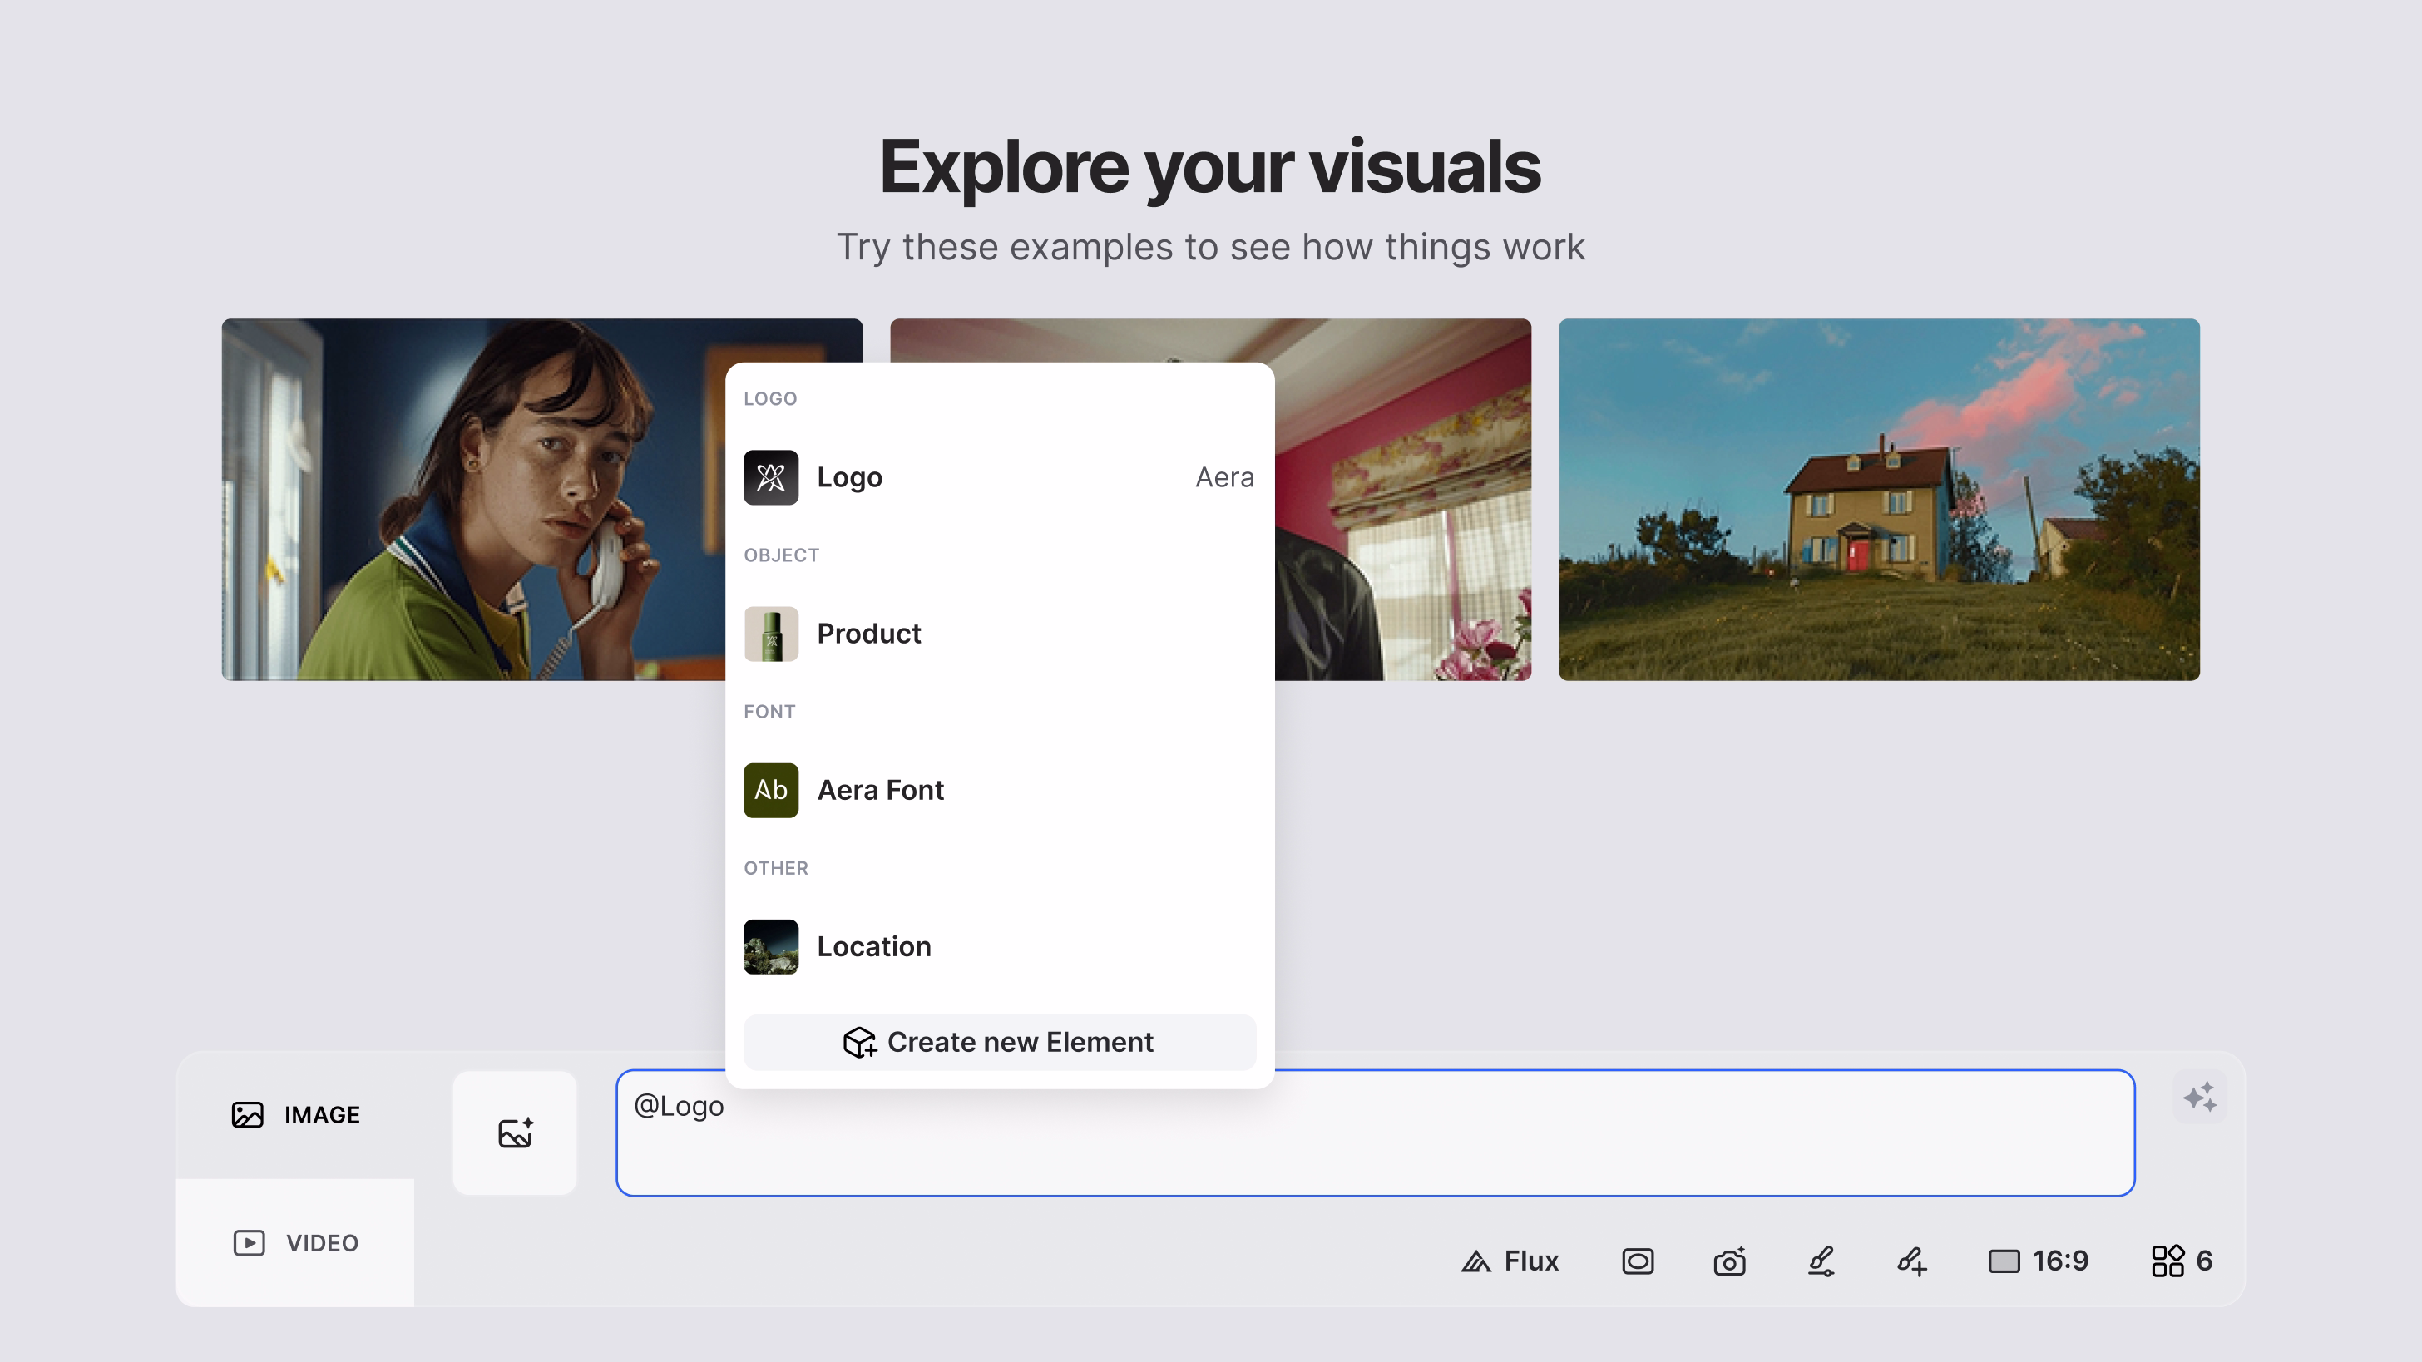
Task: Click the brush with plus icon
Action: coord(1911,1261)
